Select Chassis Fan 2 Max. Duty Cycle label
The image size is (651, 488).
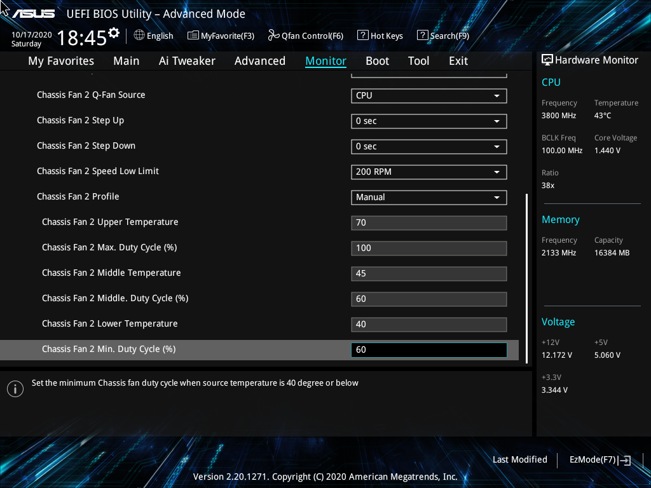pos(109,247)
